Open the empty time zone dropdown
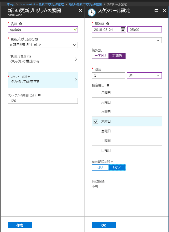This screenshot has width=169, height=232. click(127, 40)
